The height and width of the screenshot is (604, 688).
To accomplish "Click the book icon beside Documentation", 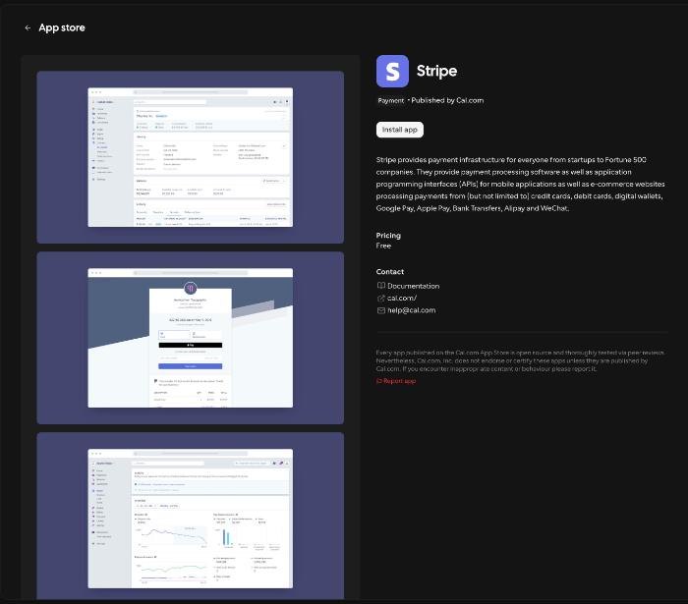I will pos(381,286).
